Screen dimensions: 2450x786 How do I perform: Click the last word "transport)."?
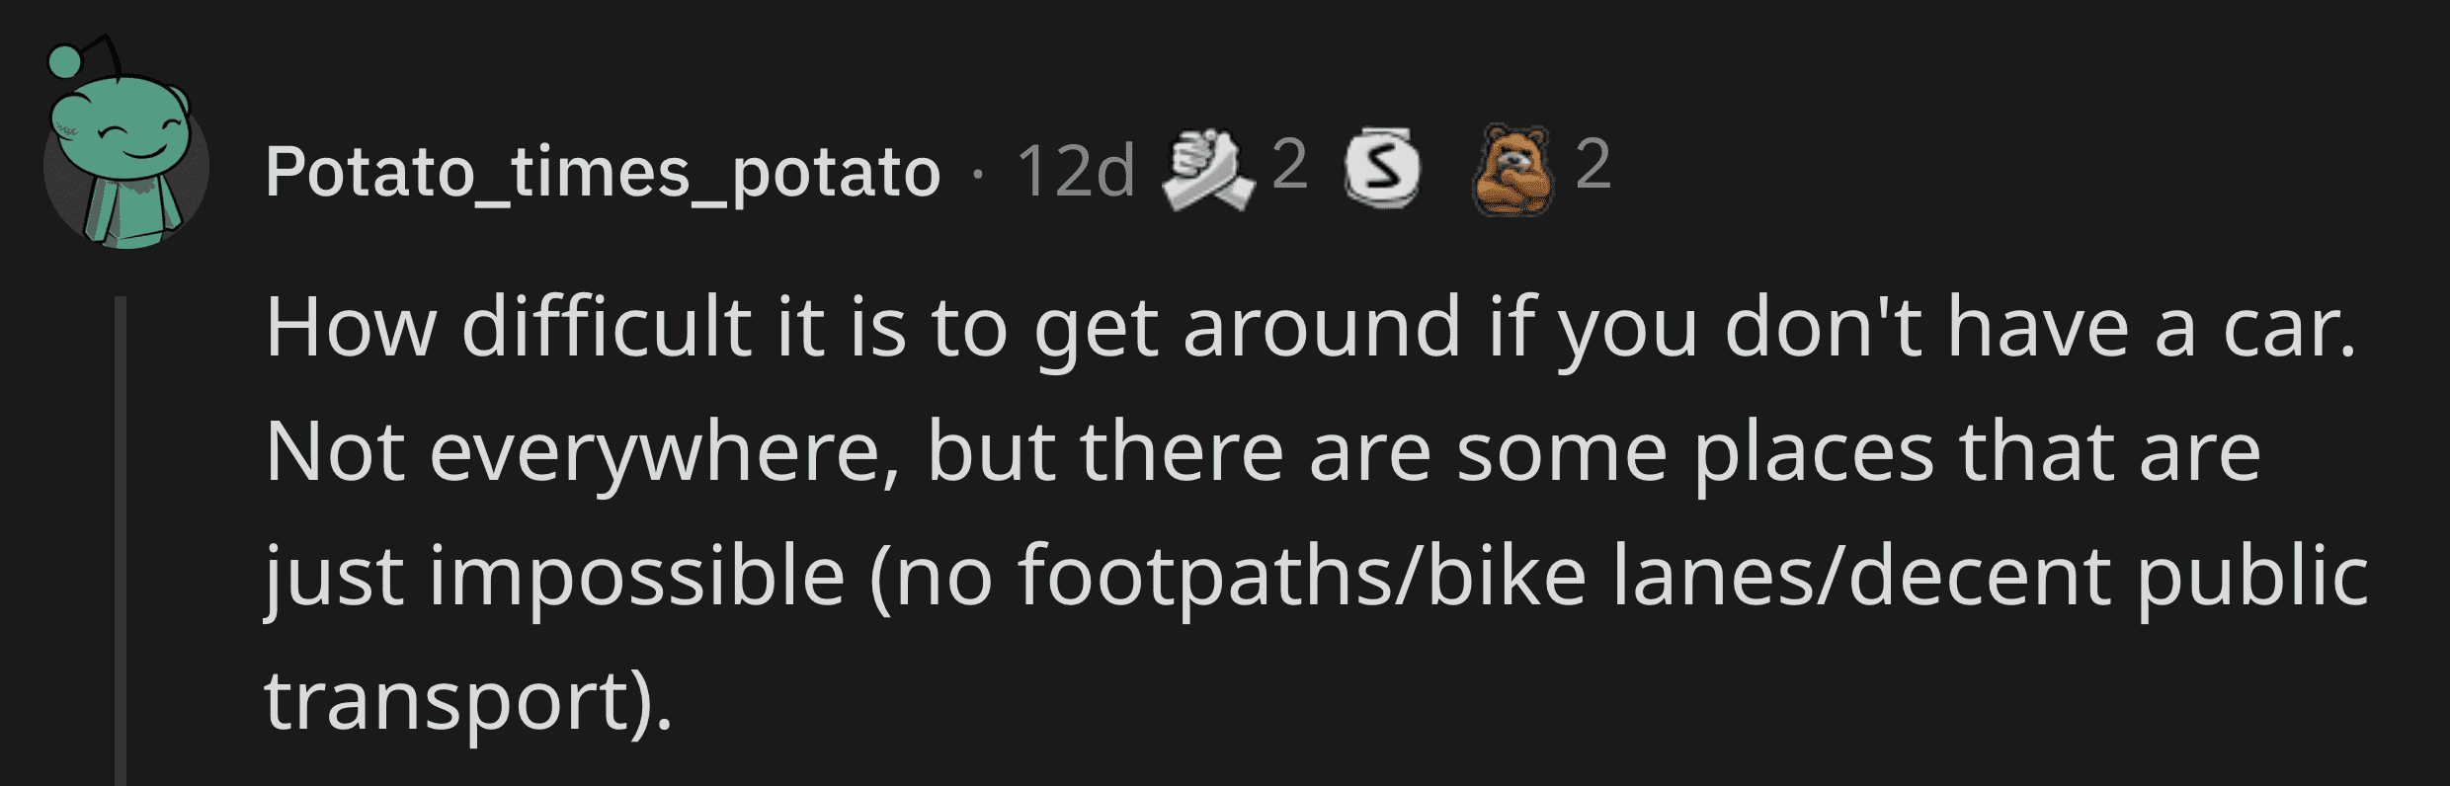[468, 702]
